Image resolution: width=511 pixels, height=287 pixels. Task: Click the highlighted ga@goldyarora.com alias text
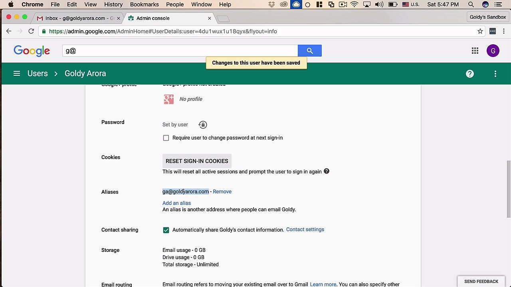pyautogui.click(x=186, y=192)
